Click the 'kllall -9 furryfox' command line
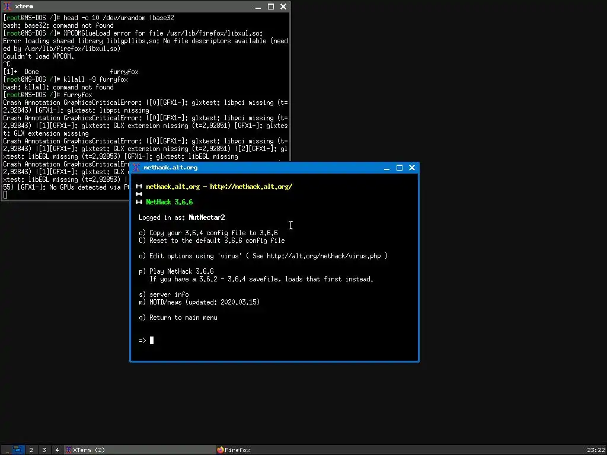 [x=65, y=80]
